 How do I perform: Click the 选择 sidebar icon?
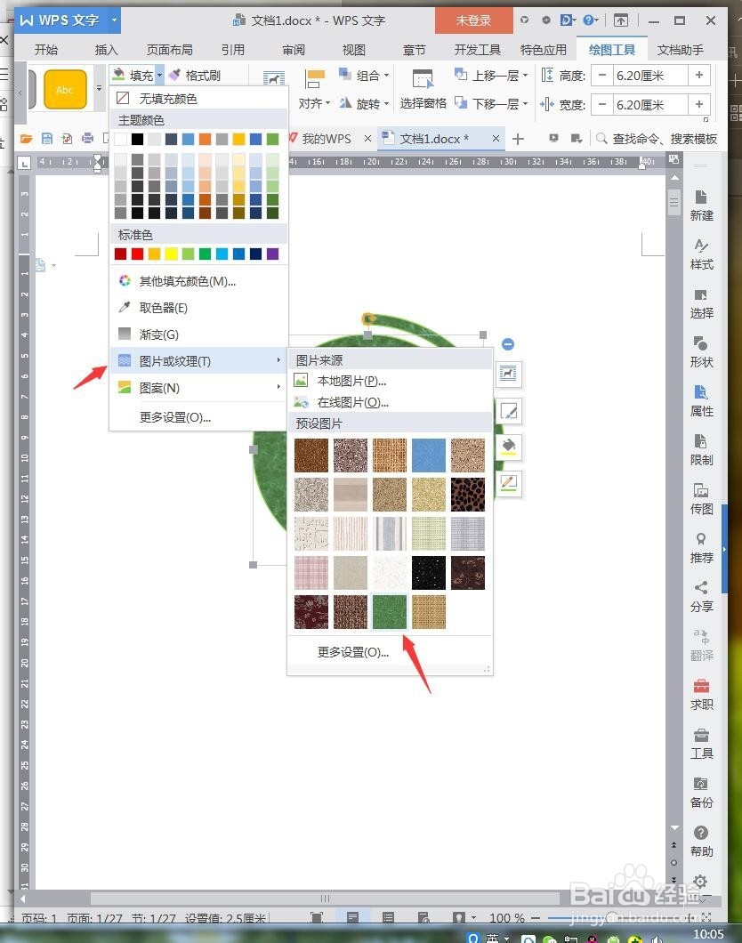(701, 303)
